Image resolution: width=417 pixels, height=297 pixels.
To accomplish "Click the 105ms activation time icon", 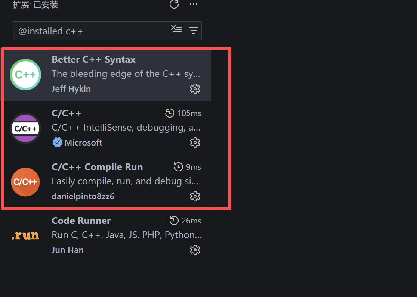I will pyautogui.click(x=170, y=113).
